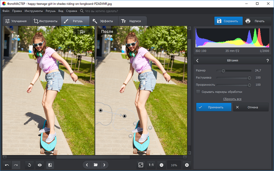This screenshot has width=274, height=171.
Task: Click the search field 'Что вы хотите сделать?'
Action: pyautogui.click(x=102, y=11)
